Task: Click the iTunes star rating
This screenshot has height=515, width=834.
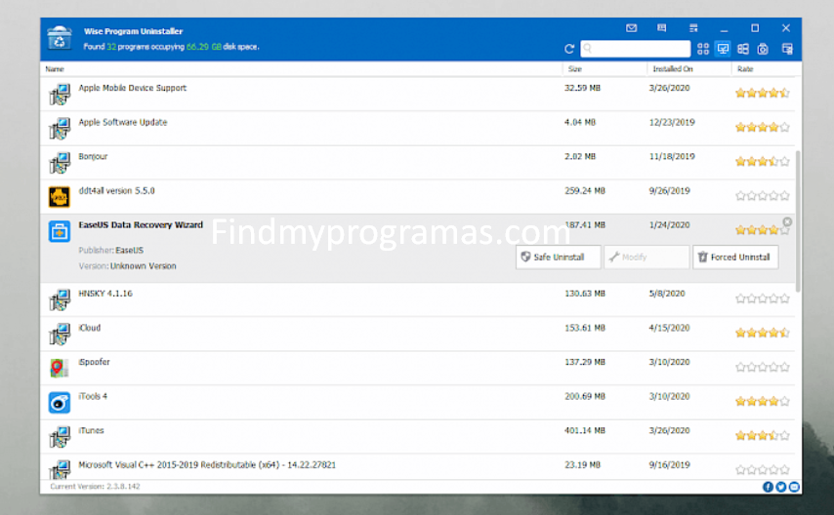Action: click(762, 435)
